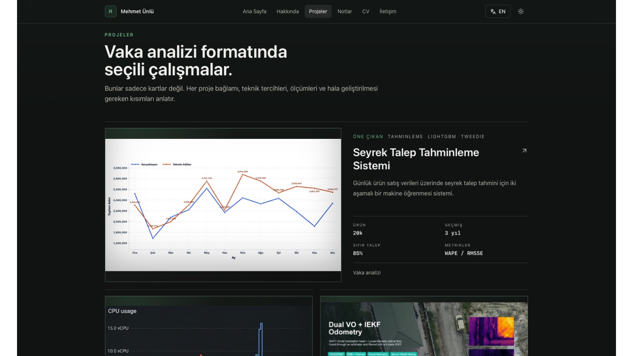Open the İletişim nav link

[388, 11]
